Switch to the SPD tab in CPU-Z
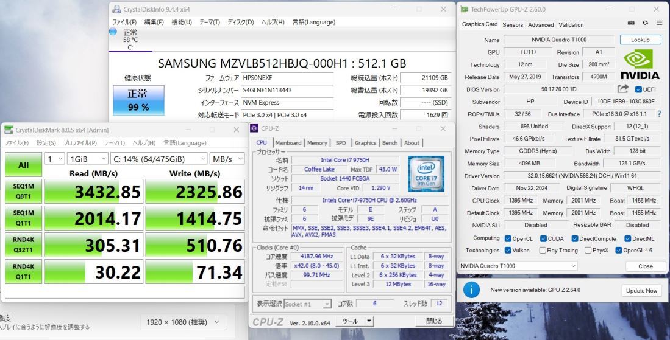The width and height of the screenshot is (670, 340). tap(341, 143)
